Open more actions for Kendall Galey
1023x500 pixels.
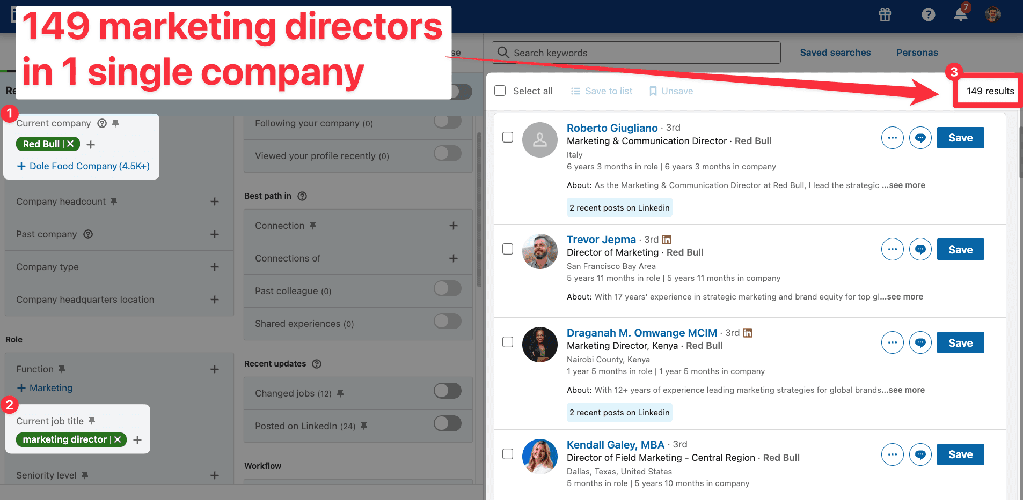coord(893,454)
